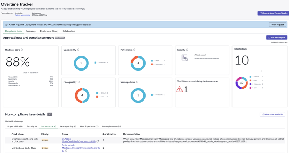The image size is (289, 153).
Task: Select the Incomplete tests (1) tab
Action: click(x=112, y=126)
